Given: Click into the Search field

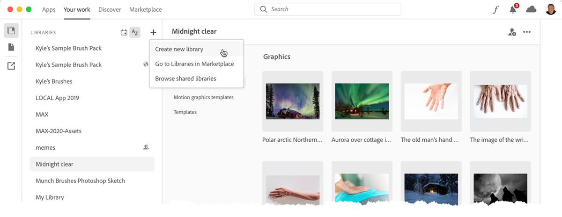Looking at the screenshot, I should [328, 9].
